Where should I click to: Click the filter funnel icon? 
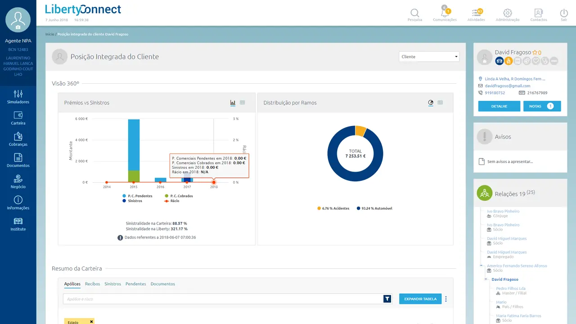pos(387,299)
